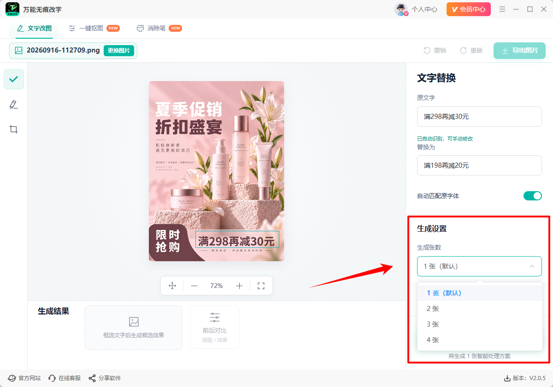Click the candidate results placeholder card
The image size is (553, 387).
134,327
